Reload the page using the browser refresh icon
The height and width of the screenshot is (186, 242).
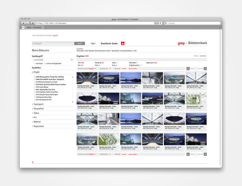tap(161, 23)
